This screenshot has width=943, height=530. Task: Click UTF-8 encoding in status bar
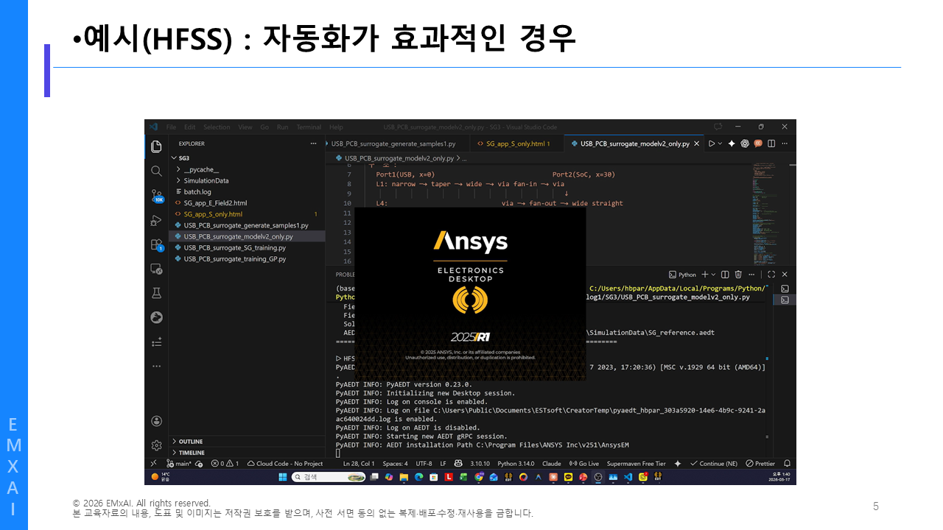424,464
